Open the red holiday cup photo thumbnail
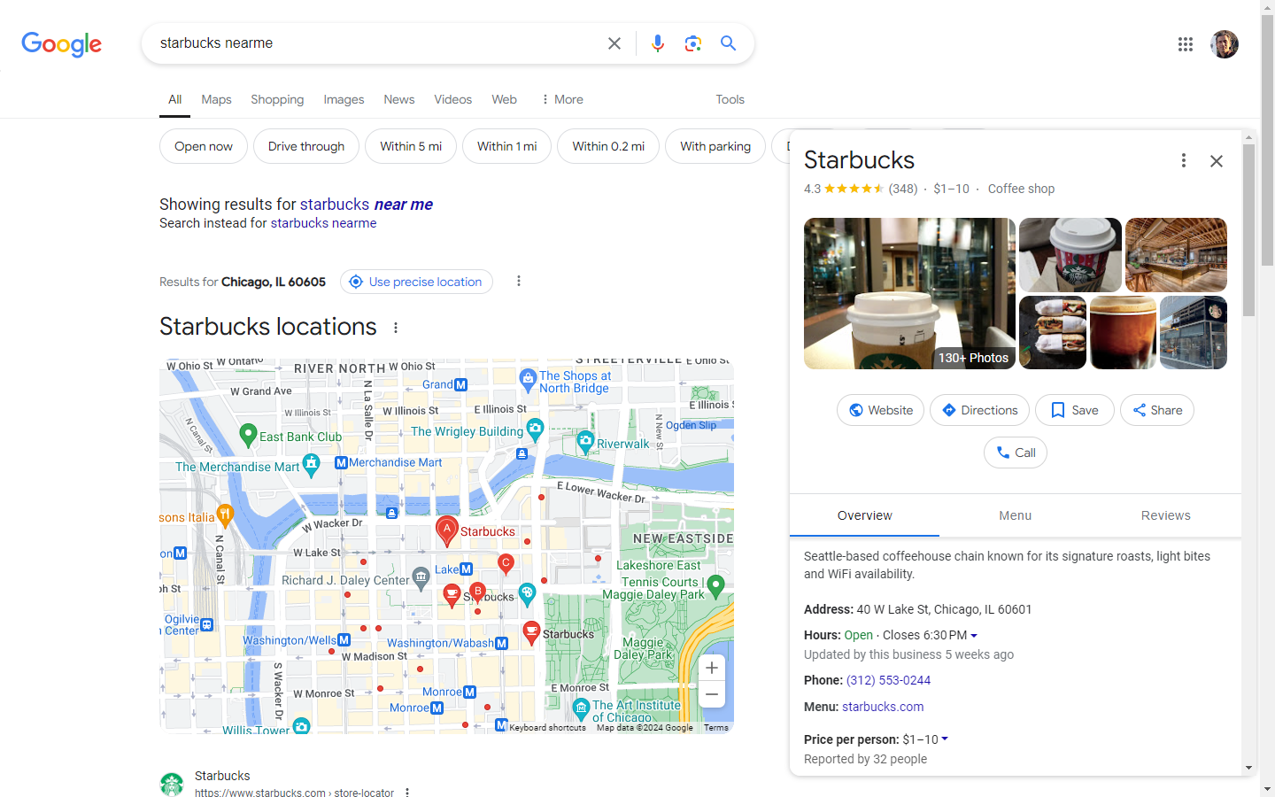Image resolution: width=1275 pixels, height=797 pixels. coord(1070,255)
